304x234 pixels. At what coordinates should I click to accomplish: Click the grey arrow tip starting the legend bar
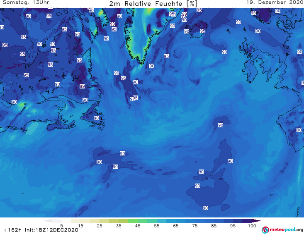(48, 221)
